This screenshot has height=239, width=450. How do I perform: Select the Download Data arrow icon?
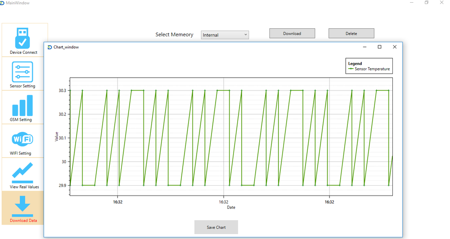pyautogui.click(x=22, y=206)
